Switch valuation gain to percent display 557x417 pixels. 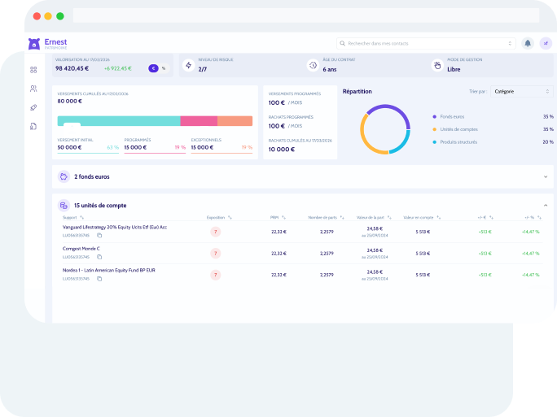[x=164, y=68]
